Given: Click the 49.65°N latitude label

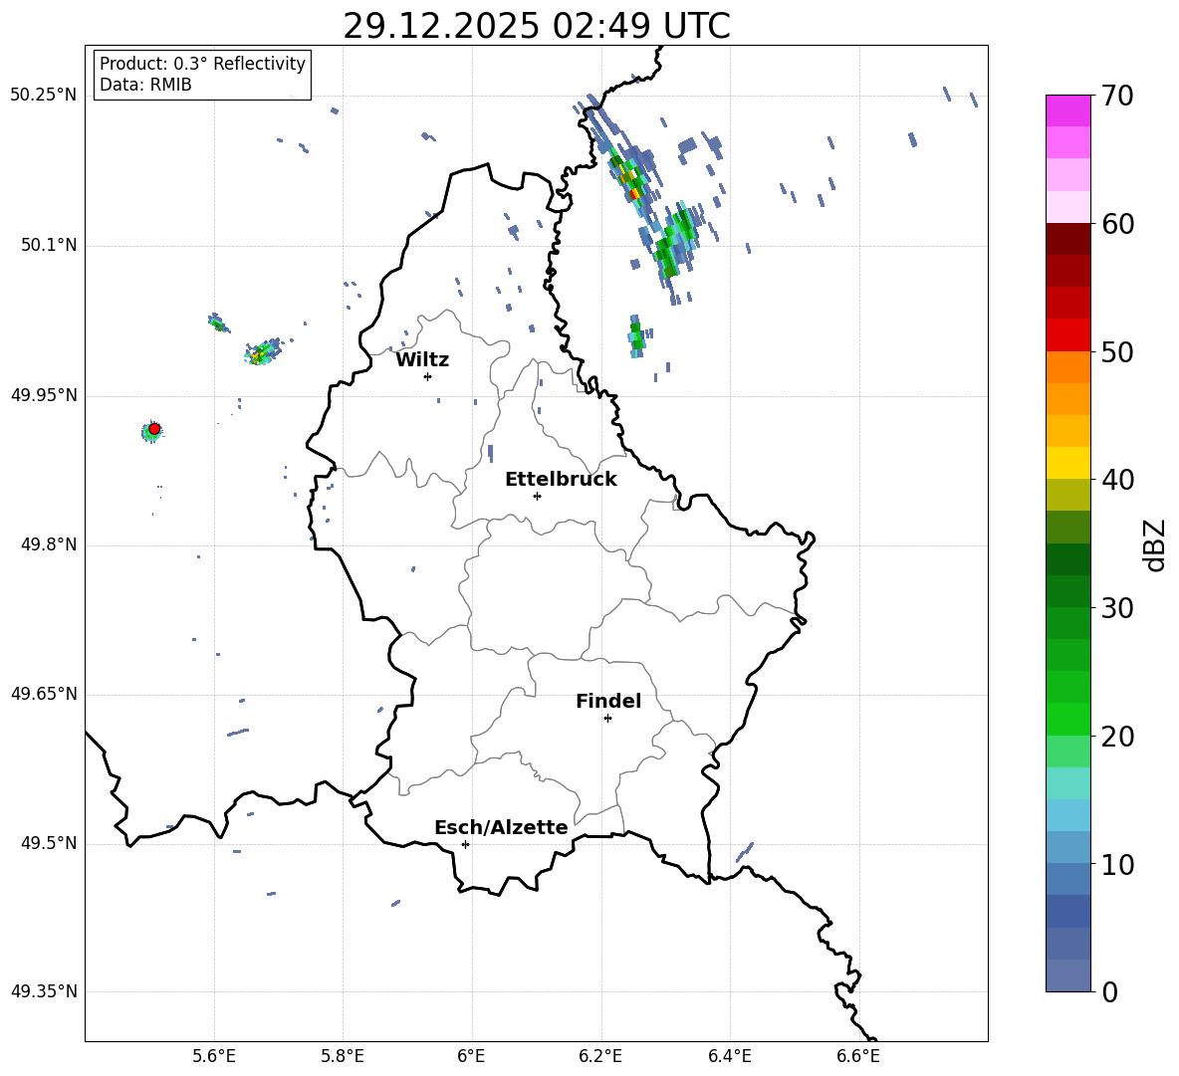Looking at the screenshot, I should tap(44, 694).
